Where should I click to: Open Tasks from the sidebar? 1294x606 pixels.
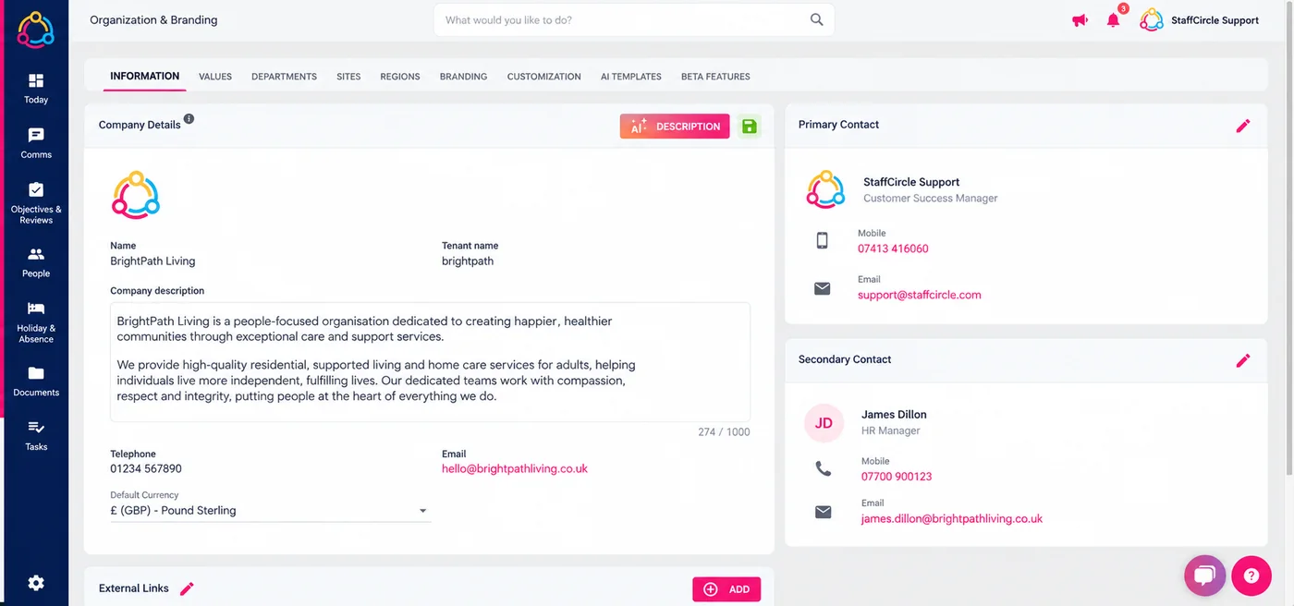[36, 436]
